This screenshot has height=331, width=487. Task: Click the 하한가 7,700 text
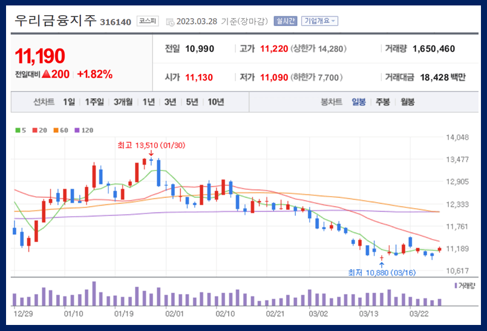tap(316, 77)
